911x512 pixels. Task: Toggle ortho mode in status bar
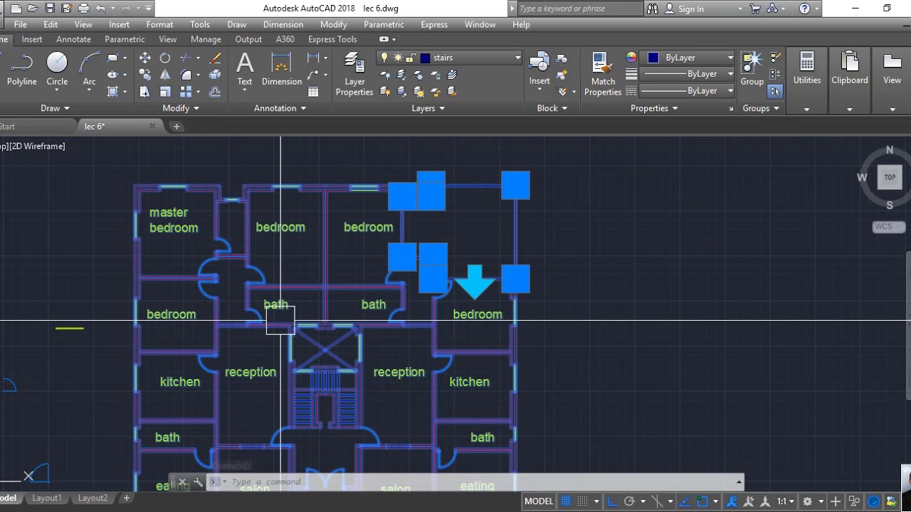pyautogui.click(x=612, y=501)
